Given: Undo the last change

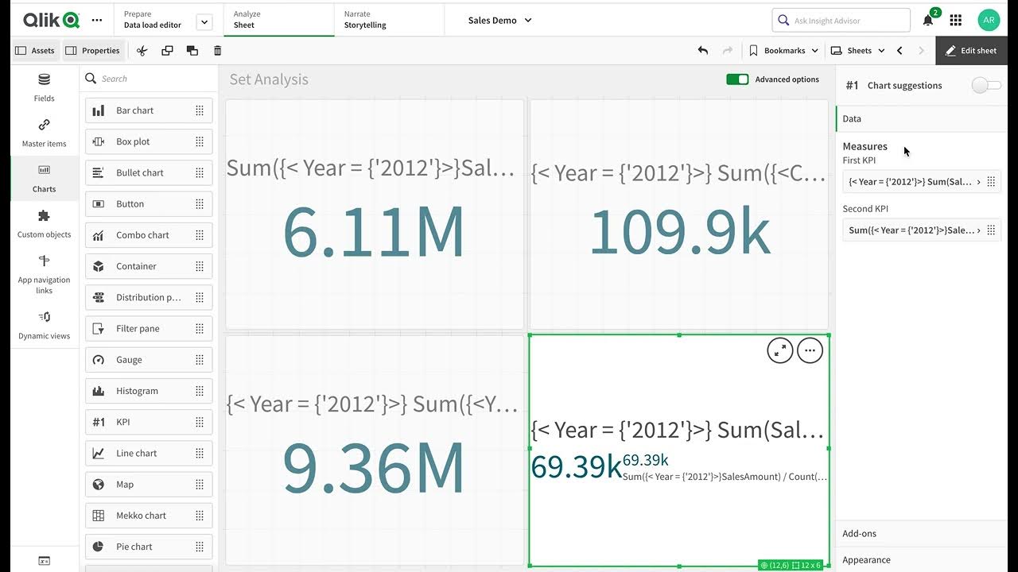Looking at the screenshot, I should click(703, 50).
